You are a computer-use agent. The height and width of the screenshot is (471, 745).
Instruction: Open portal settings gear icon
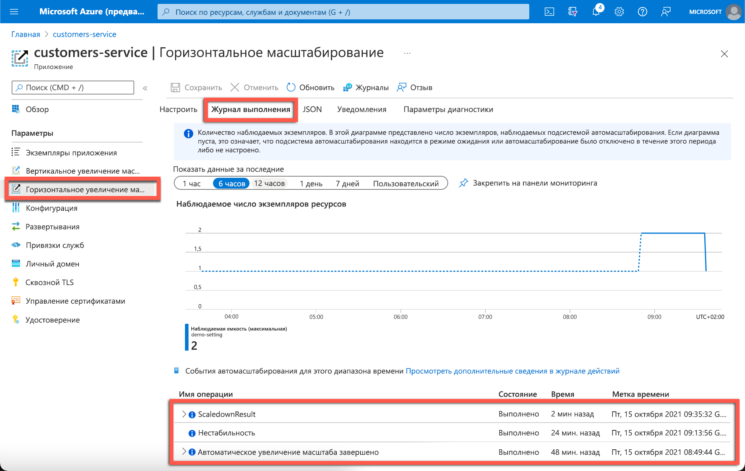(x=619, y=12)
